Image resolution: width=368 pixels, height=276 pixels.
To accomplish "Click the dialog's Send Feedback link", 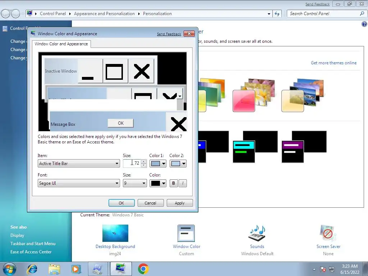I will (x=169, y=34).
